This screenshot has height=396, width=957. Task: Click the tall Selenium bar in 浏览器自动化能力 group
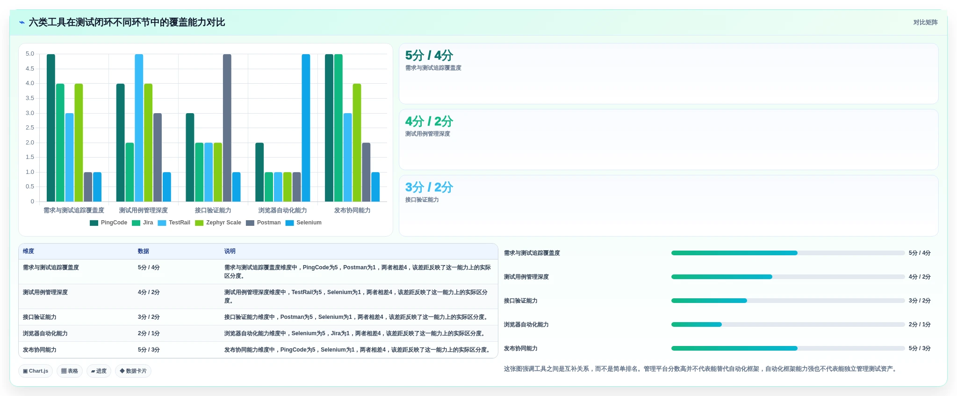(306, 128)
